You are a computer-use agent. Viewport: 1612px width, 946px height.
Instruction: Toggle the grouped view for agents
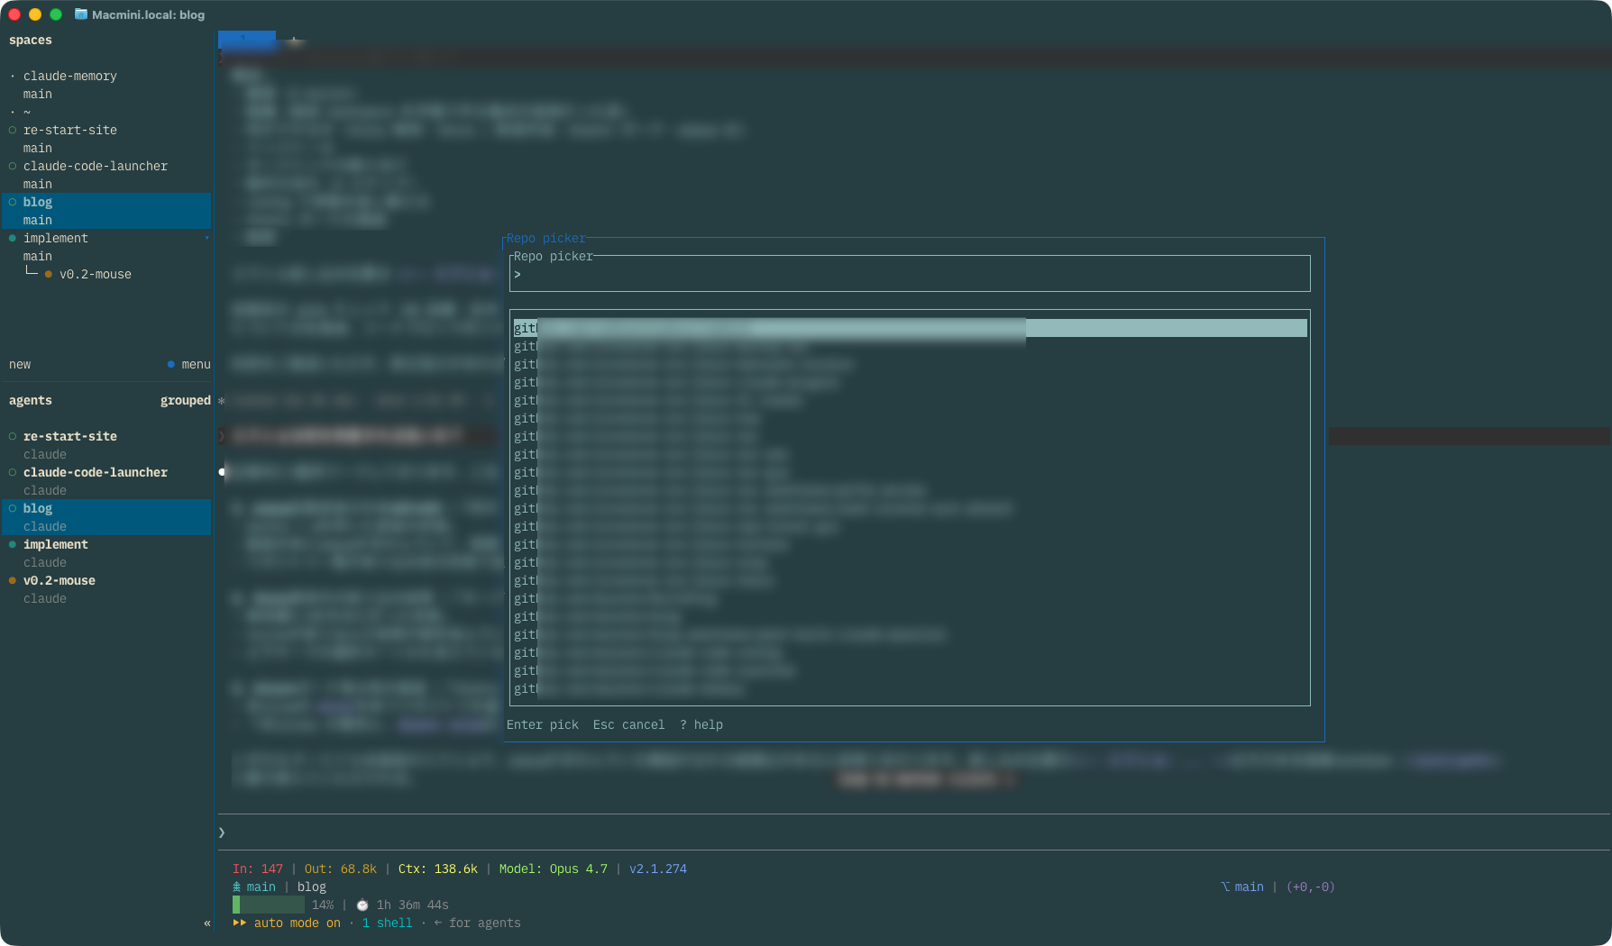point(186,400)
